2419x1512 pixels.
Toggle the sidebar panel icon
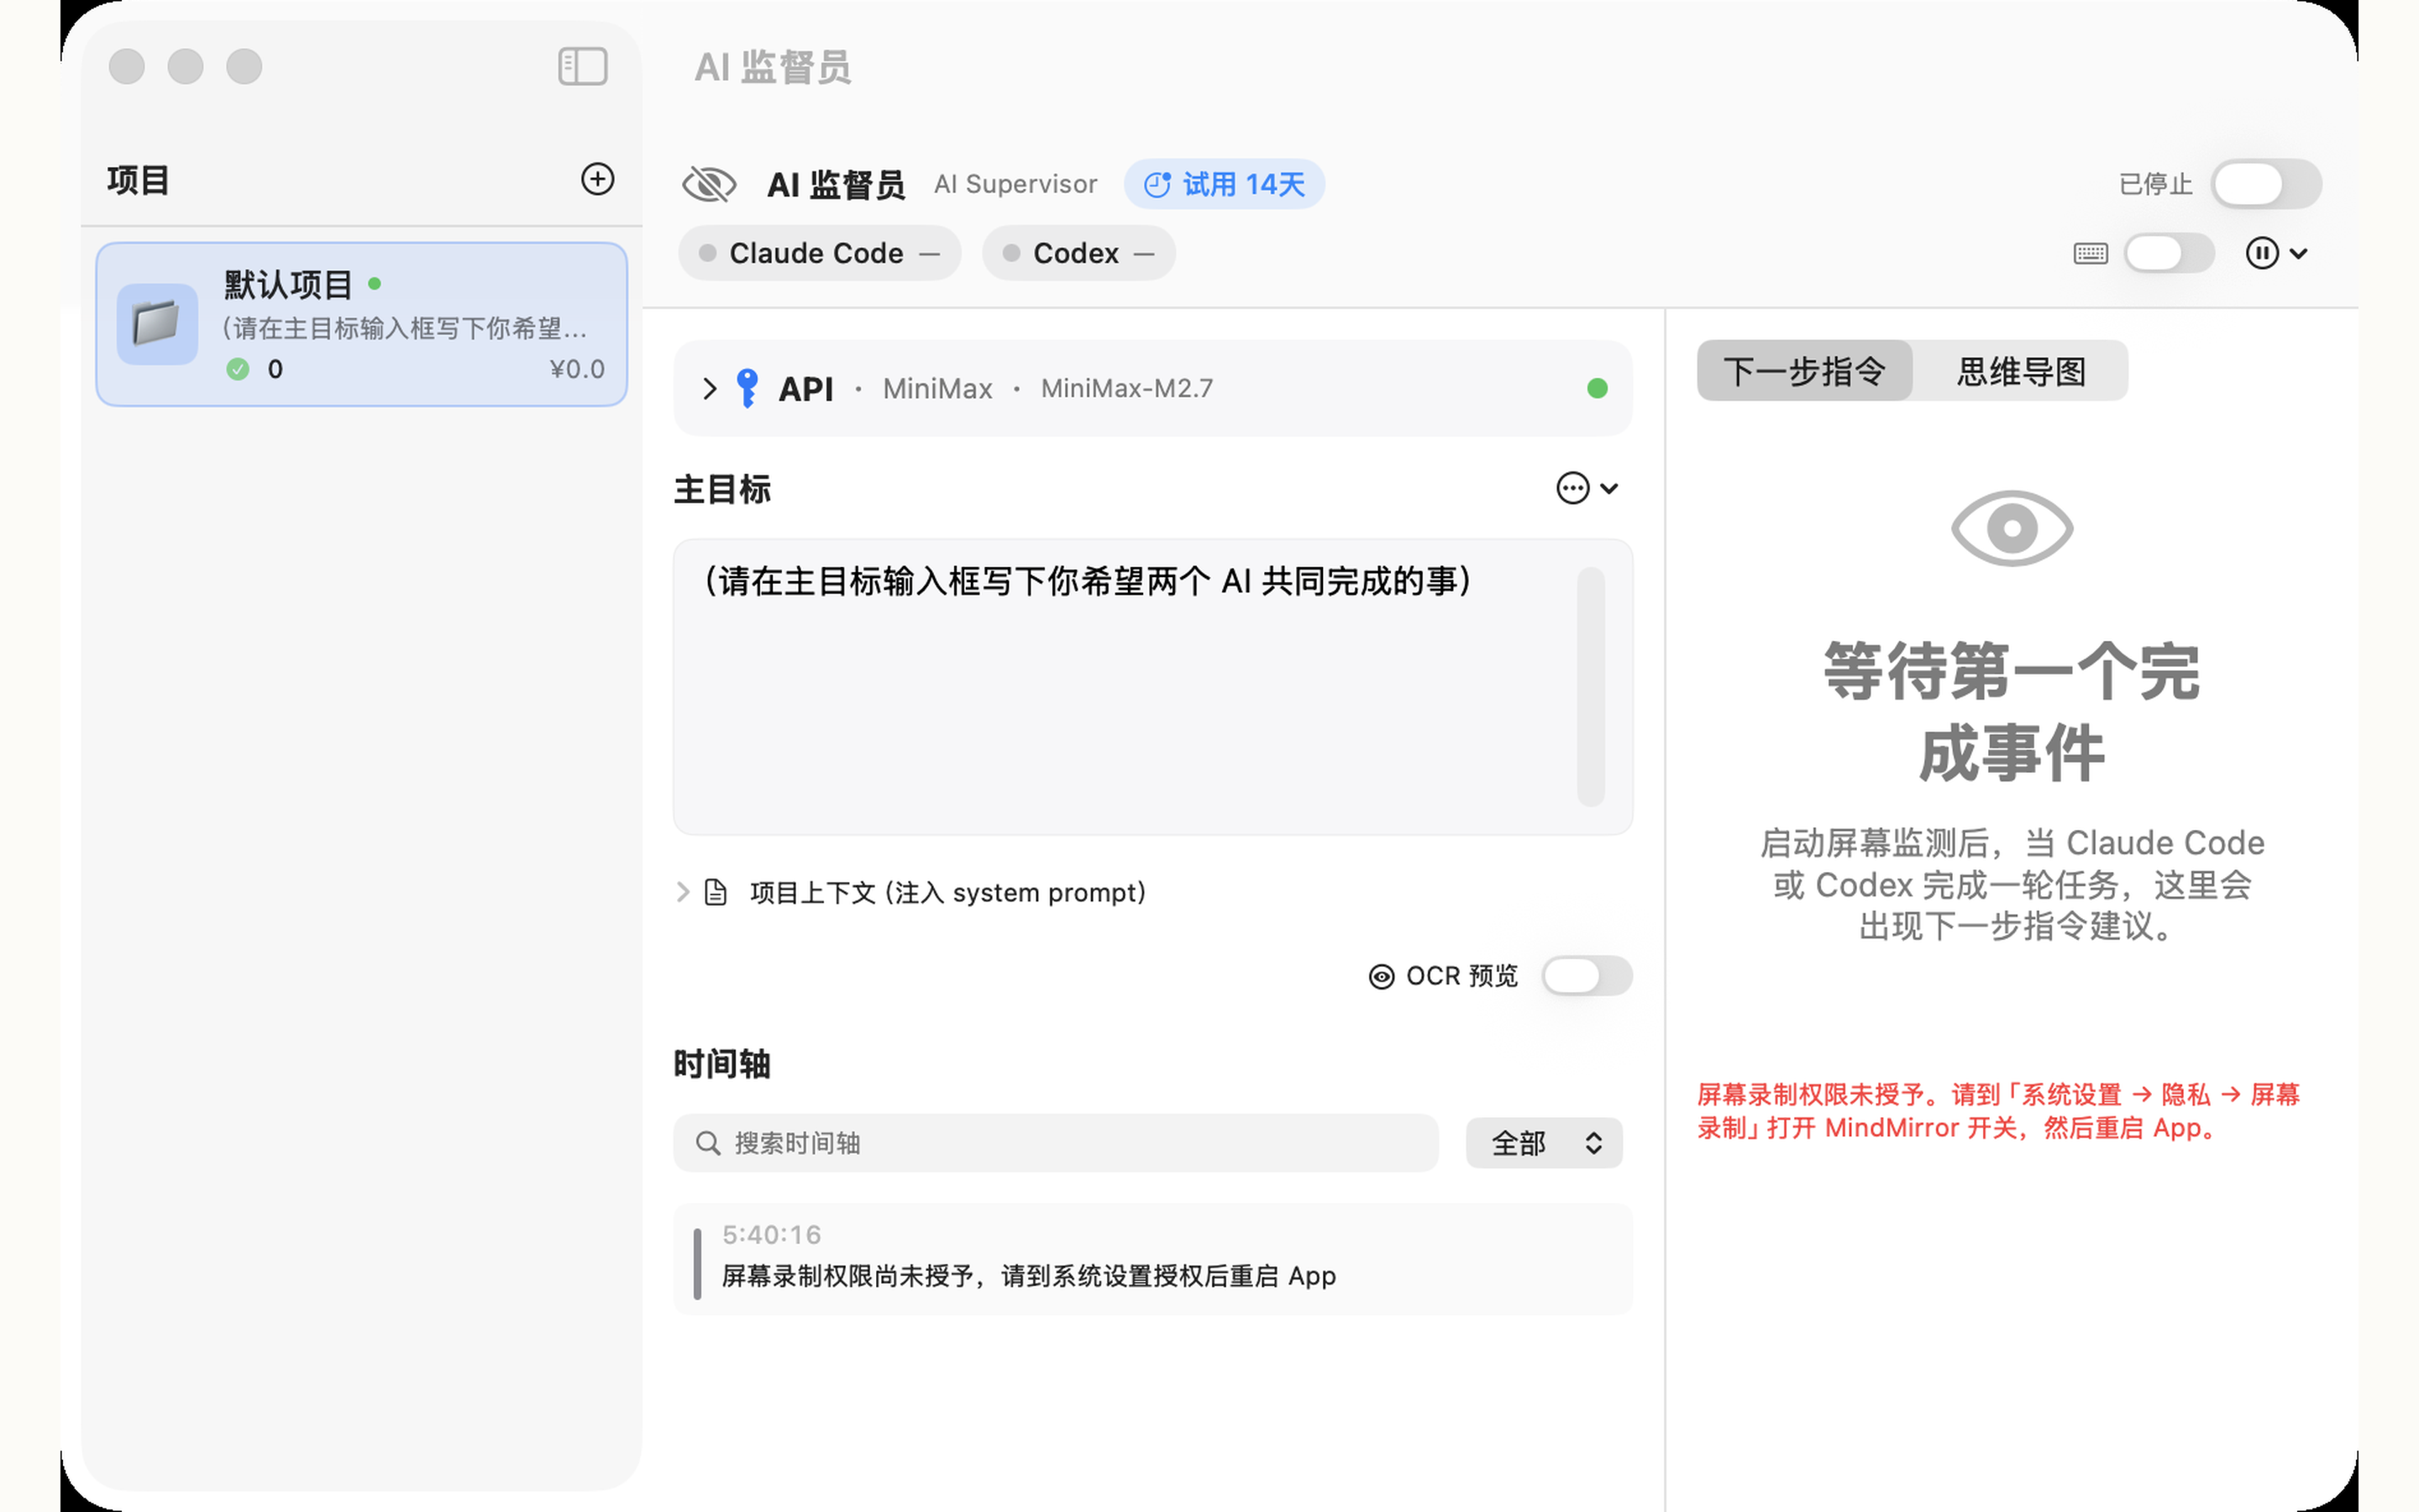coord(583,66)
